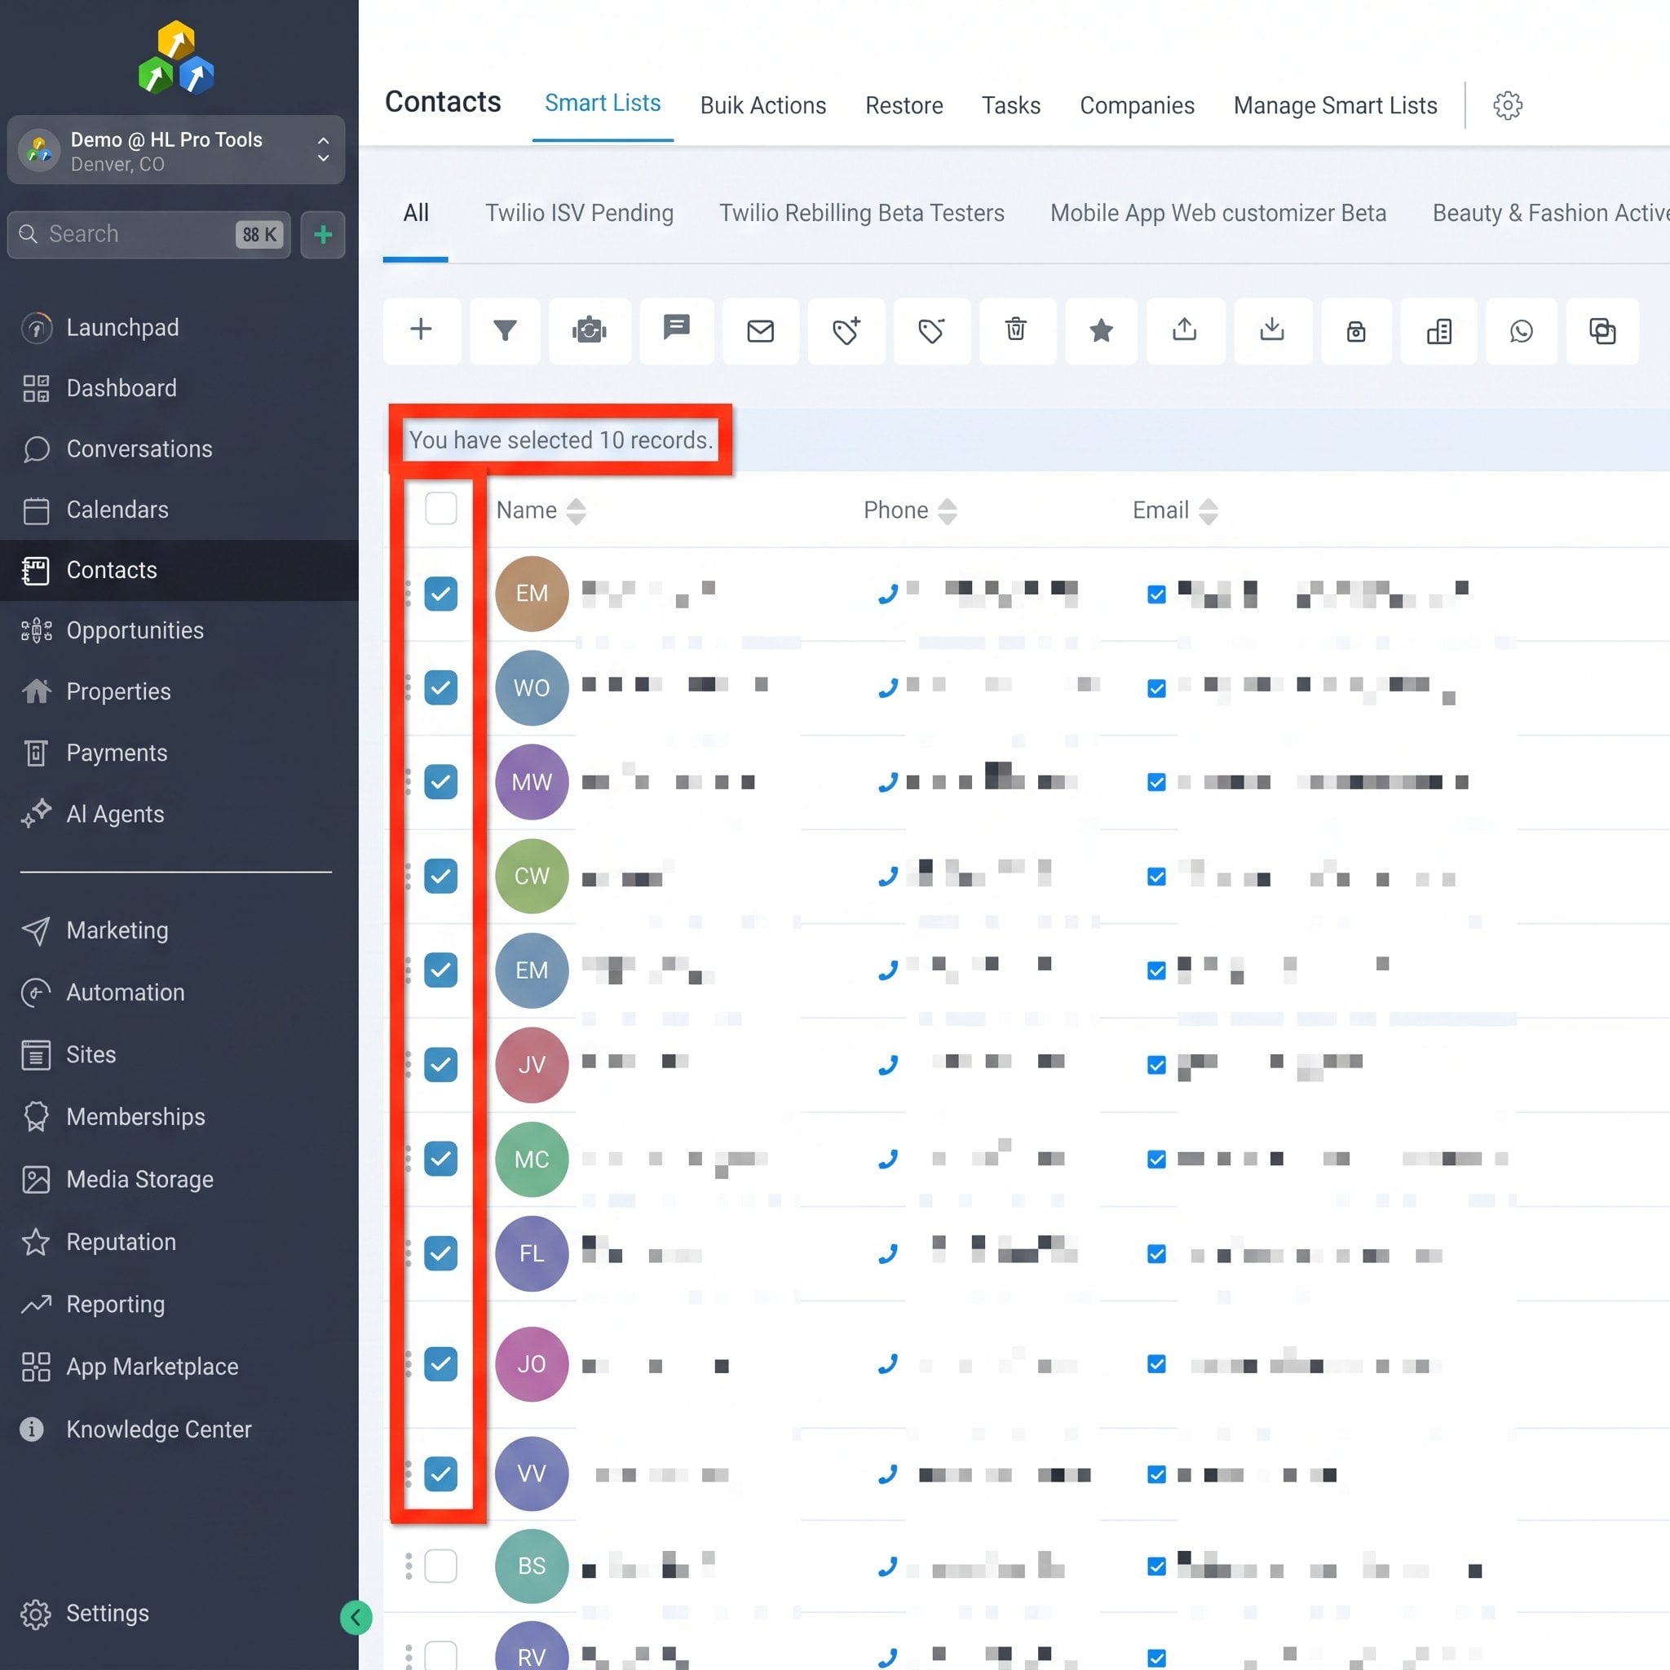The image size is (1670, 1670).
Task: Uncheck the VV contact row checkbox
Action: (441, 1473)
